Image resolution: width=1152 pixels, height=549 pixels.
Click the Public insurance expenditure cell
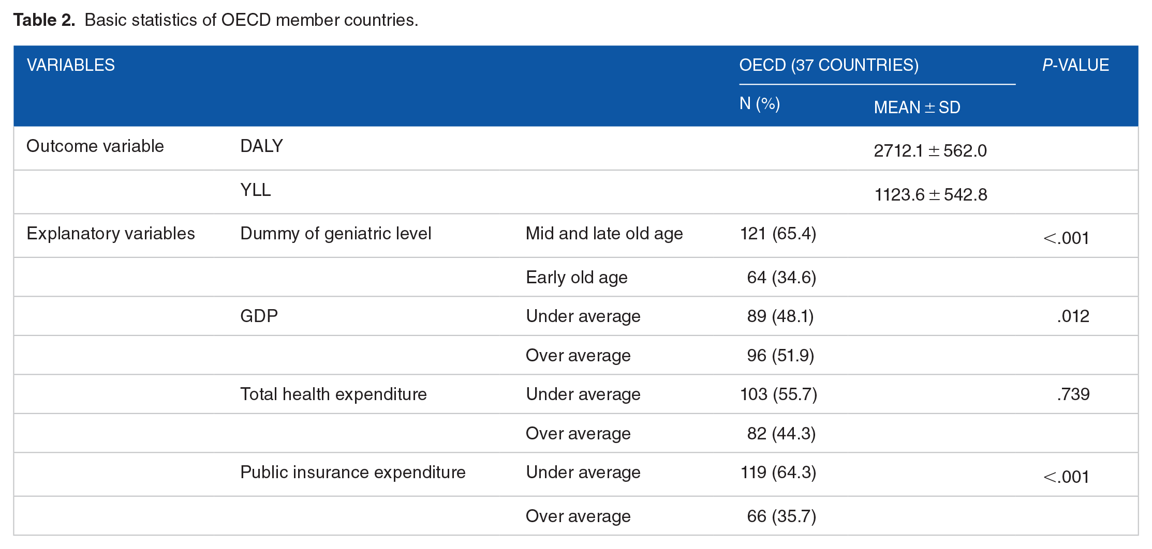pos(353,472)
